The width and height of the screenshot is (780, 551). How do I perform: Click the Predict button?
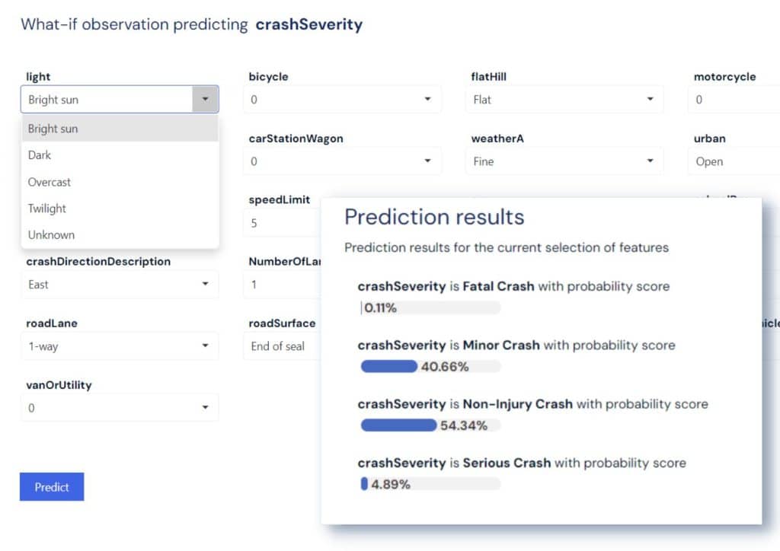(x=51, y=486)
